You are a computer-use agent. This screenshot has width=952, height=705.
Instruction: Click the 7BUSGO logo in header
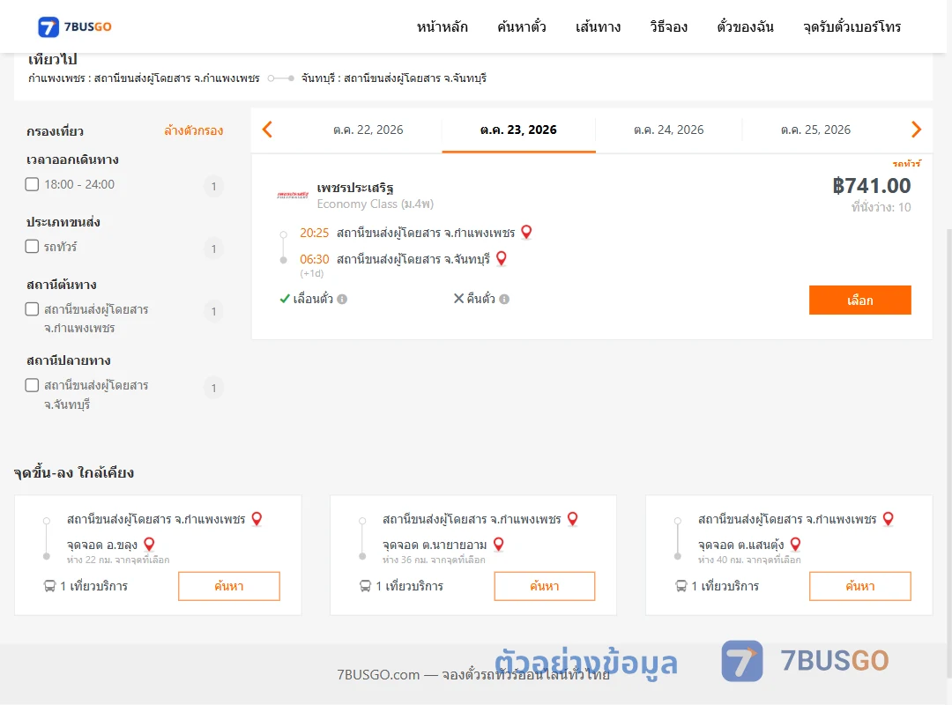coord(75,26)
